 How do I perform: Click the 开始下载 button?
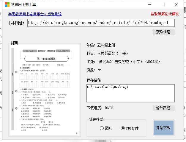tap(163, 128)
